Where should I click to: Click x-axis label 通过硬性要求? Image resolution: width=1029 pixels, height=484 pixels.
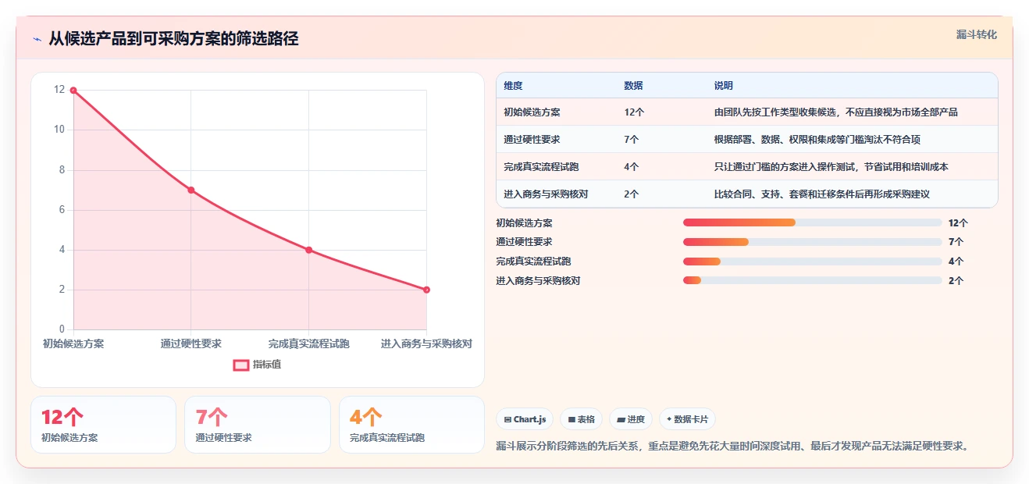191,343
